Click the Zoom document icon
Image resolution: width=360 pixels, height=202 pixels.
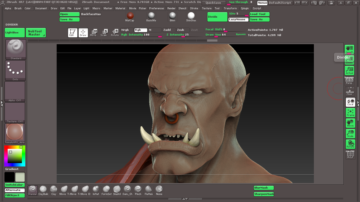[x=350, y=60]
